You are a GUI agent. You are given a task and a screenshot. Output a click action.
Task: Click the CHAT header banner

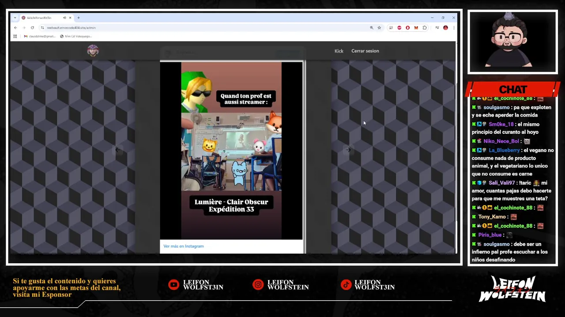click(x=512, y=89)
